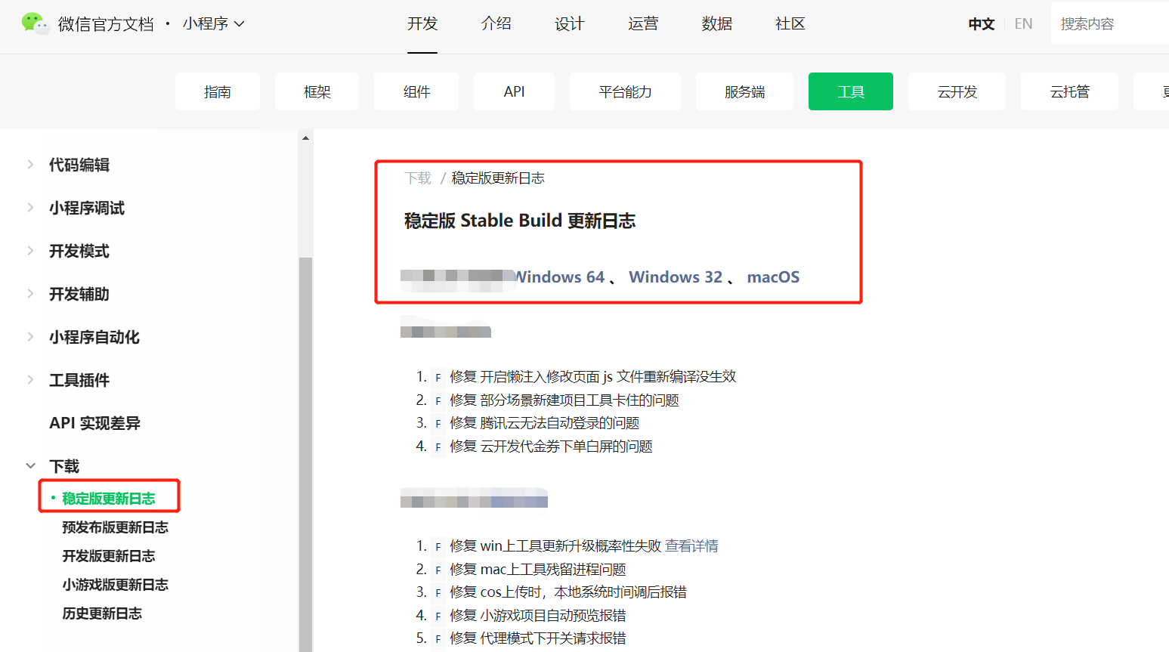The width and height of the screenshot is (1169, 652).
Task: Select 稳定版更新日志 in sidebar
Action: click(x=109, y=499)
